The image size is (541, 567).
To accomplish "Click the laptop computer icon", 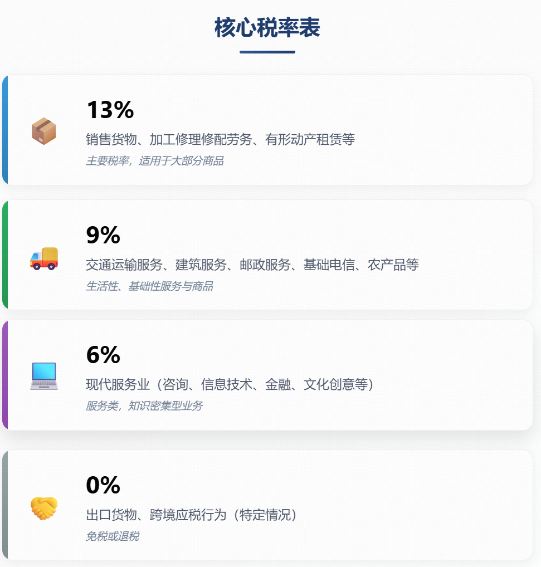I will tap(43, 376).
